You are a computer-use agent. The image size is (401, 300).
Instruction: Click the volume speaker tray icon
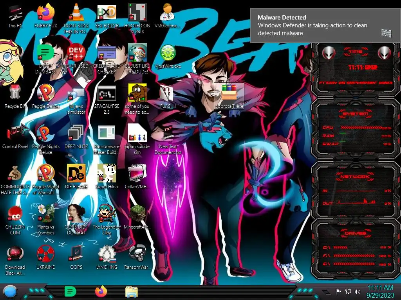tap(358, 291)
